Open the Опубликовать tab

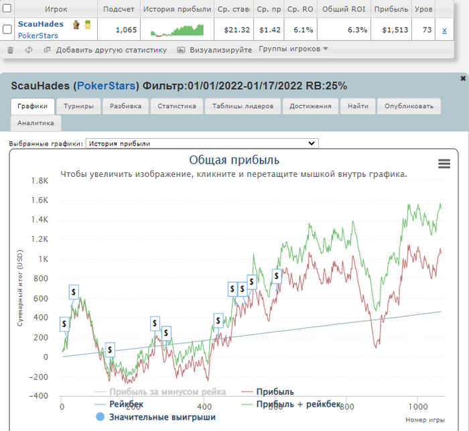coord(409,107)
